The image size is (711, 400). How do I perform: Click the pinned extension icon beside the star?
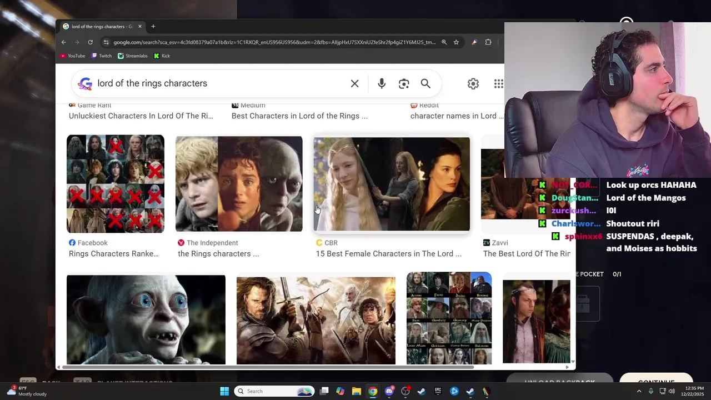pos(474,42)
